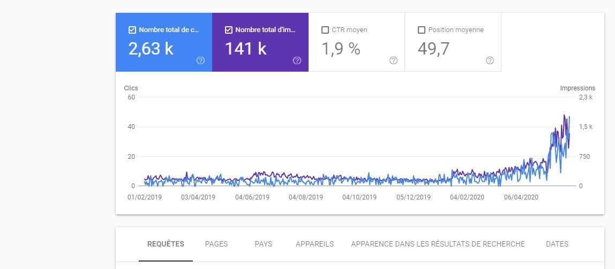Uncheck the Nombre total de clics checkbox
This screenshot has height=269, width=615.
132,30
